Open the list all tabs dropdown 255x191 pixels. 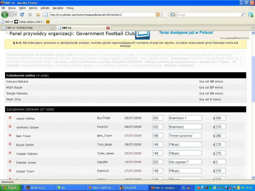[x=253, y=28]
